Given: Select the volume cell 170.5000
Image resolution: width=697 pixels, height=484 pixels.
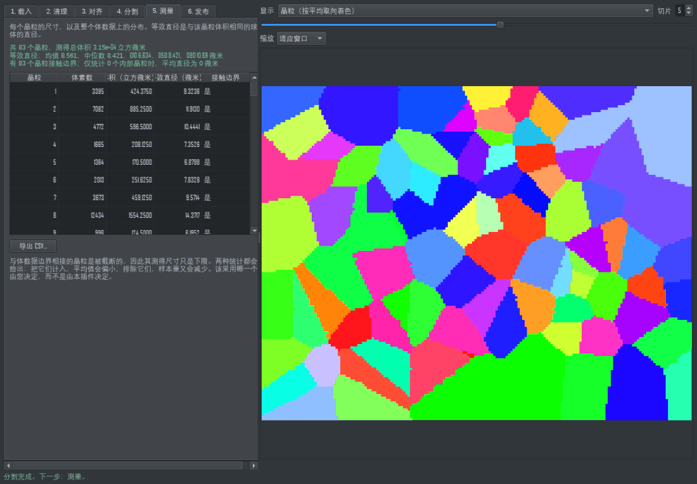Looking at the screenshot, I should (131, 162).
